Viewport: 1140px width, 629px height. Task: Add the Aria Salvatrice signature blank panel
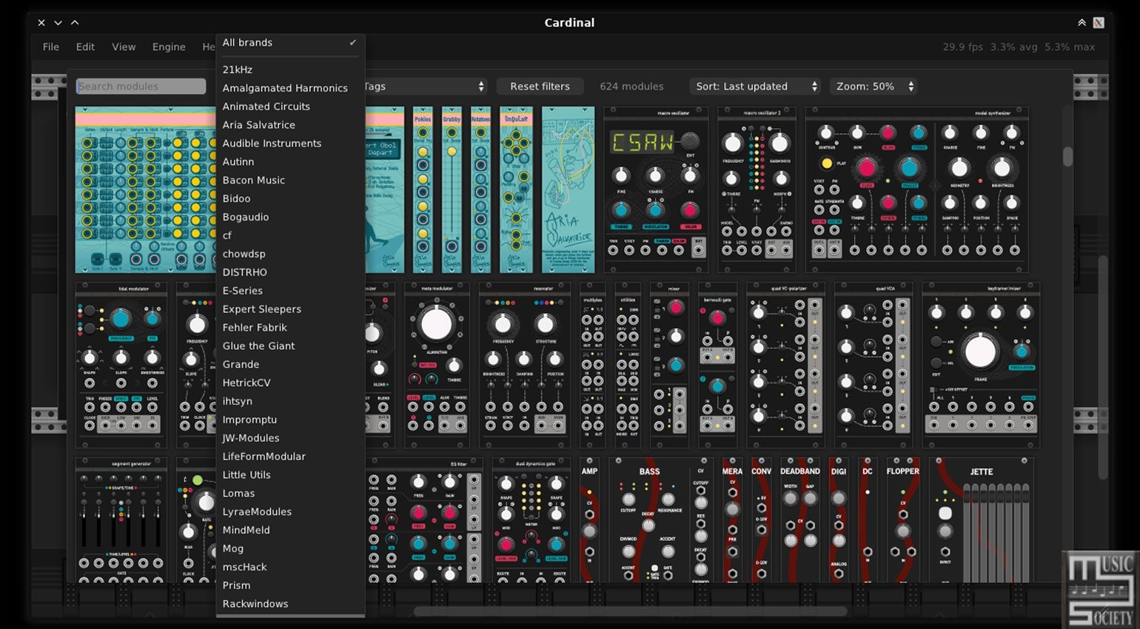568,190
